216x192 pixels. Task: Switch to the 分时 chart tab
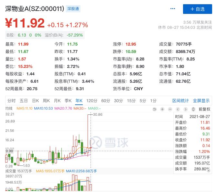pos(11,101)
